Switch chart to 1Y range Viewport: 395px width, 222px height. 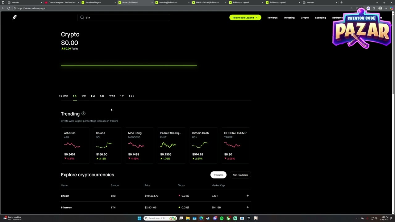tap(122, 96)
